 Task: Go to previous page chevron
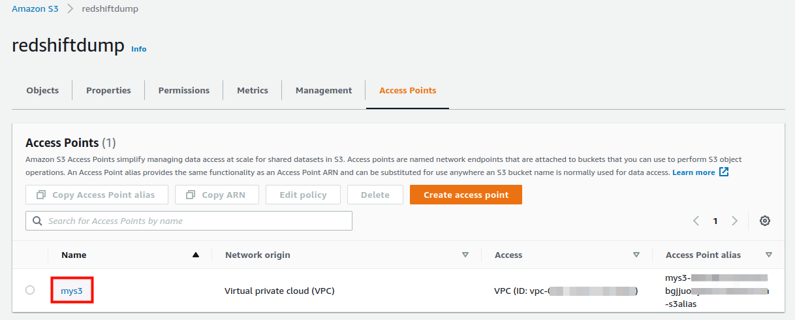pos(696,221)
